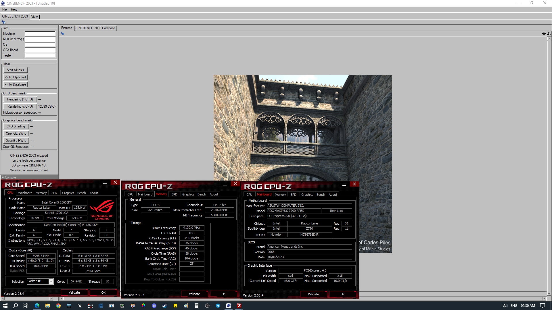This screenshot has height=310, width=552.
Task: Open the Help menu
Action: click(14, 9)
